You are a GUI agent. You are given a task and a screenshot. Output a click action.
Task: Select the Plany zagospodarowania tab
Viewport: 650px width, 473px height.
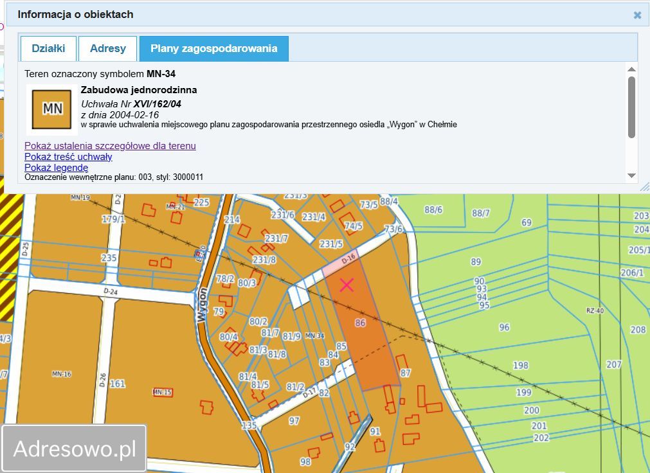[x=214, y=48]
